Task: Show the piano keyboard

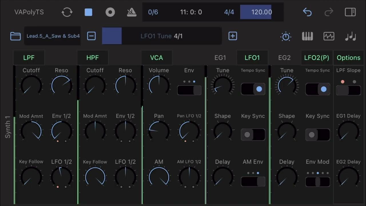Action: pyautogui.click(x=307, y=36)
